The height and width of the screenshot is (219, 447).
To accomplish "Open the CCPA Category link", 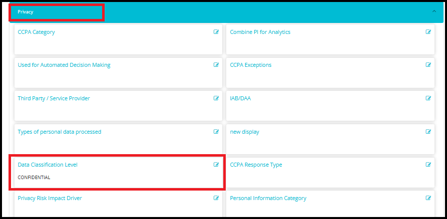I will pyautogui.click(x=36, y=32).
